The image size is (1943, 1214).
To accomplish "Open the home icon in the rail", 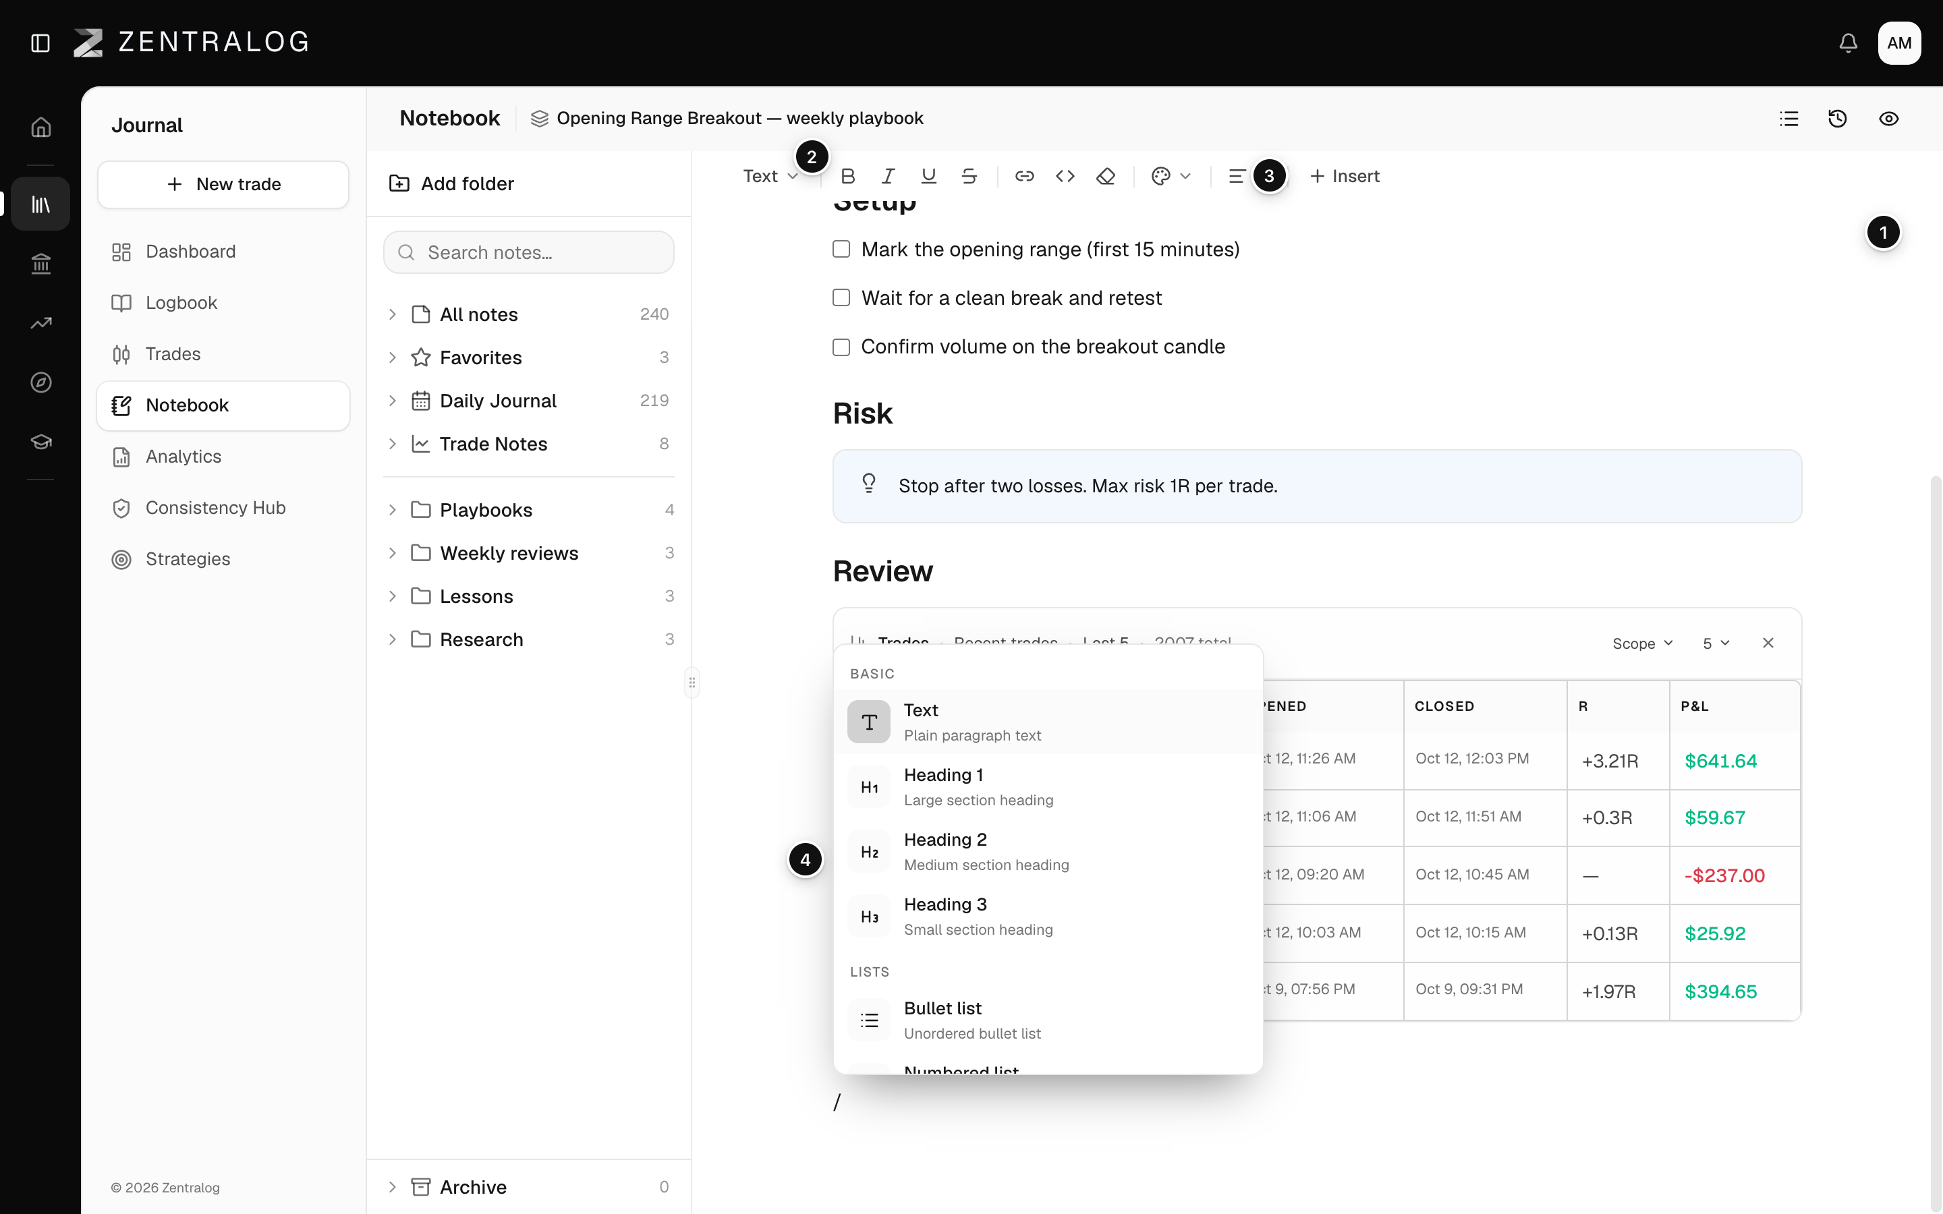I will pos(41,127).
